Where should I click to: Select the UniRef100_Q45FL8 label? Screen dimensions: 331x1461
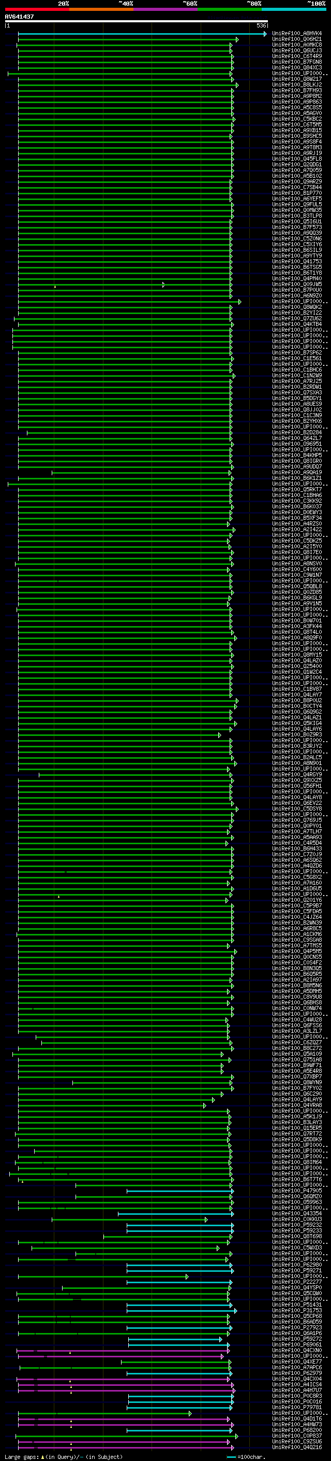click(x=297, y=159)
